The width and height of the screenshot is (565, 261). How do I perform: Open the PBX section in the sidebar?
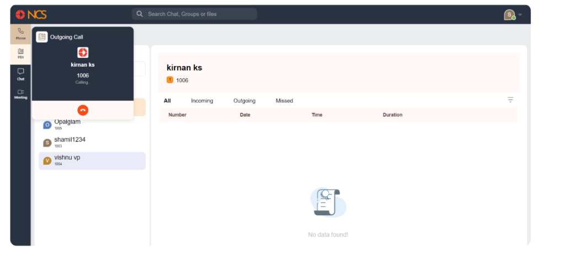coord(20,54)
